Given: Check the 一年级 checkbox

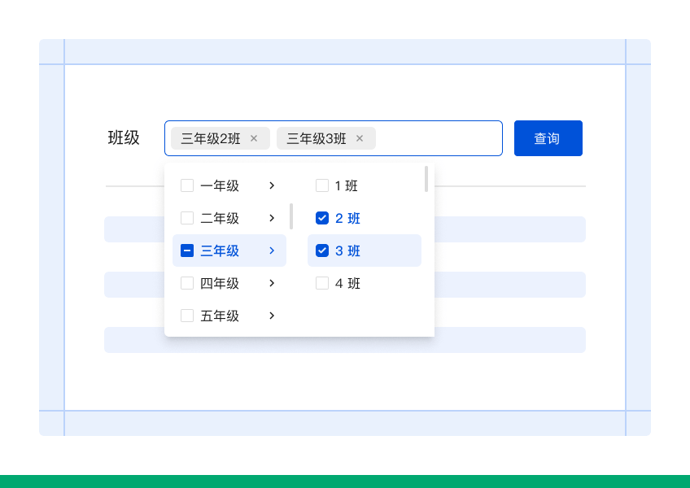Looking at the screenshot, I should [187, 185].
